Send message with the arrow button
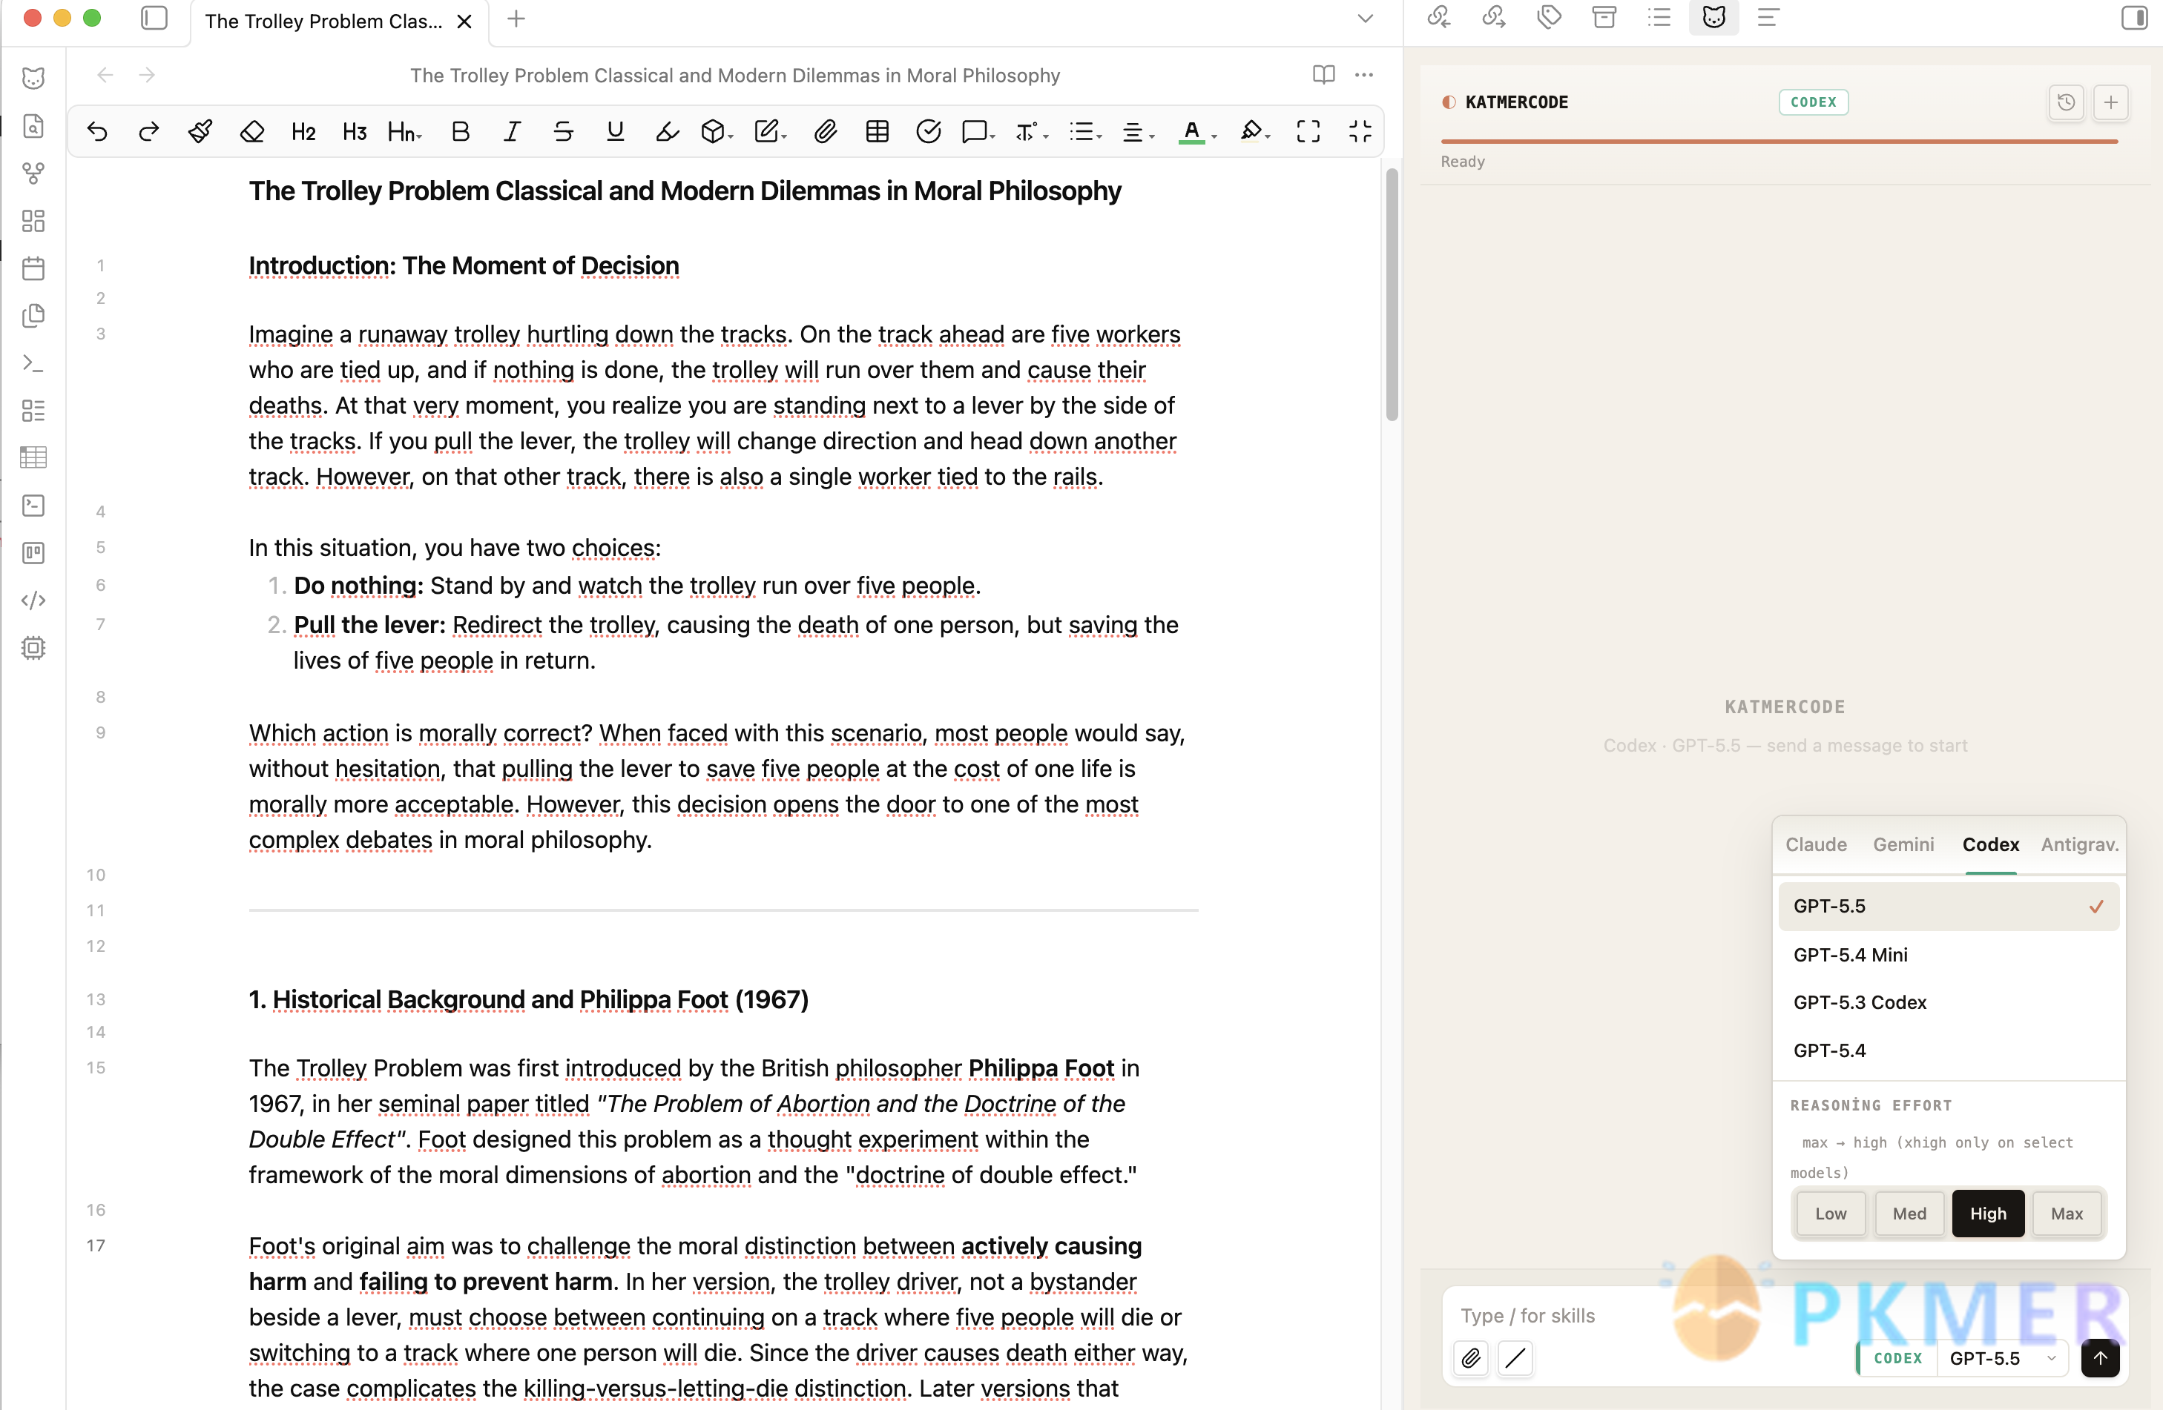The width and height of the screenshot is (2163, 1410). click(x=2100, y=1358)
